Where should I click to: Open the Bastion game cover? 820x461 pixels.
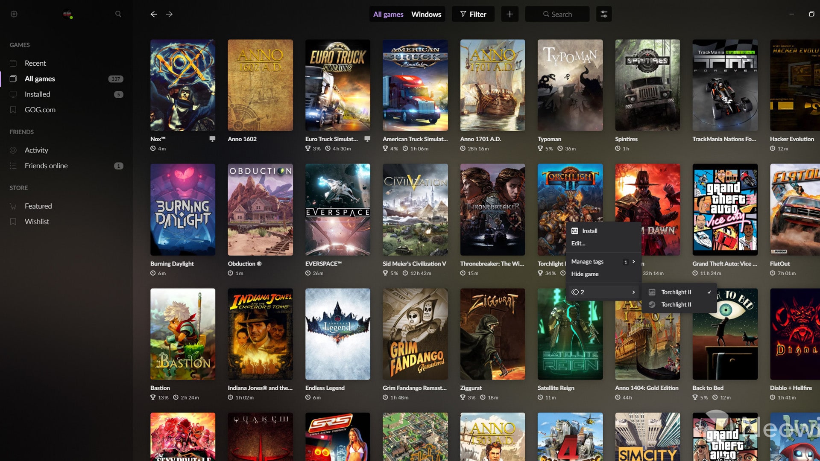tap(183, 334)
